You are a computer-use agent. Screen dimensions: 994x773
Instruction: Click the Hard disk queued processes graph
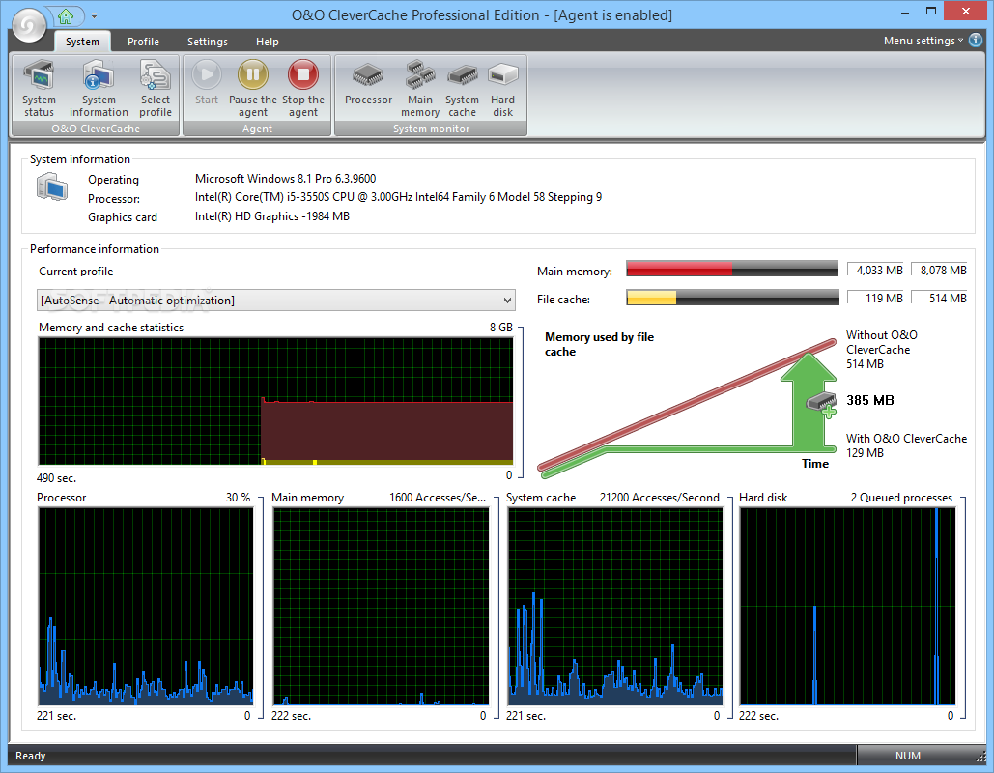pyautogui.click(x=847, y=606)
